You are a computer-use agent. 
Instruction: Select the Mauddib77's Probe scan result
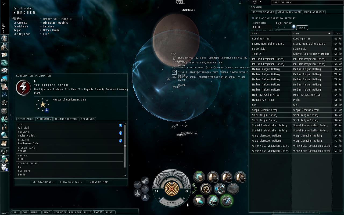(296, 100)
